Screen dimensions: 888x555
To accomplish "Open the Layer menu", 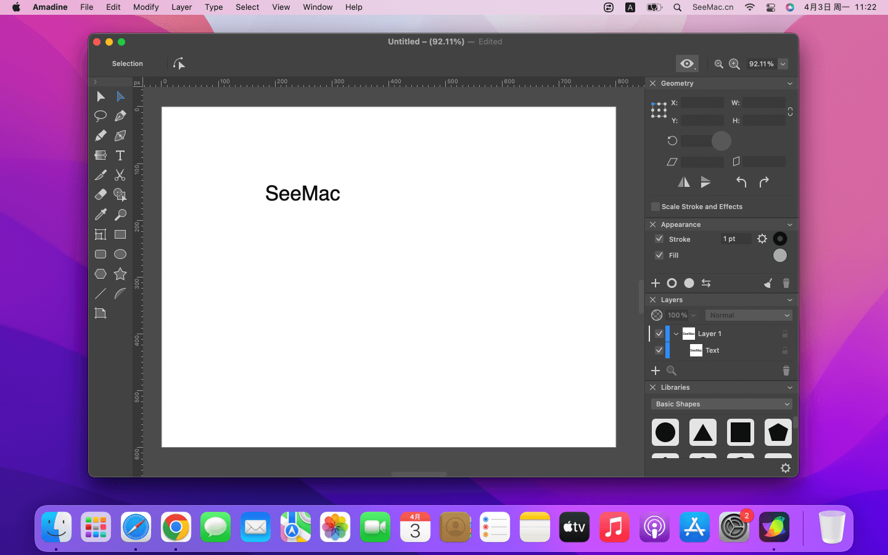I will tap(181, 7).
